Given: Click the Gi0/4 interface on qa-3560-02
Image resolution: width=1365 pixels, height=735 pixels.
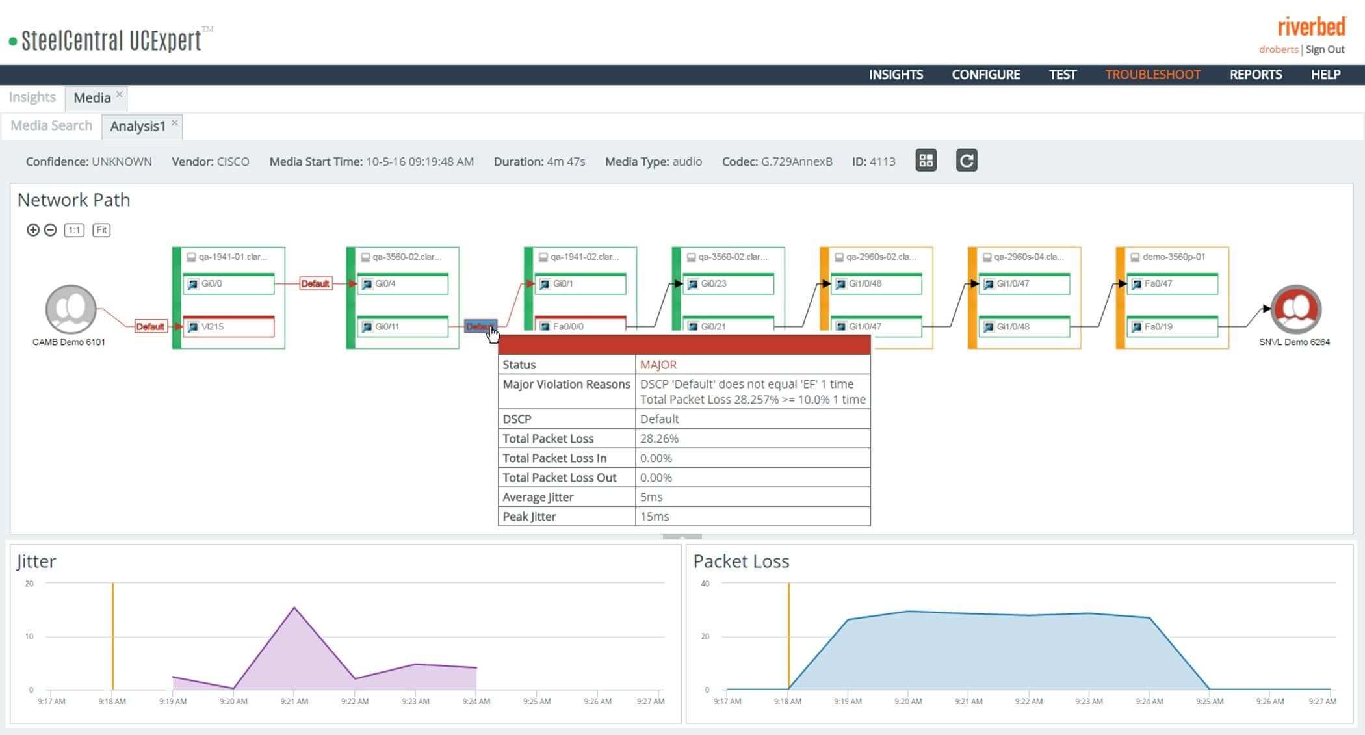Looking at the screenshot, I should coord(403,284).
